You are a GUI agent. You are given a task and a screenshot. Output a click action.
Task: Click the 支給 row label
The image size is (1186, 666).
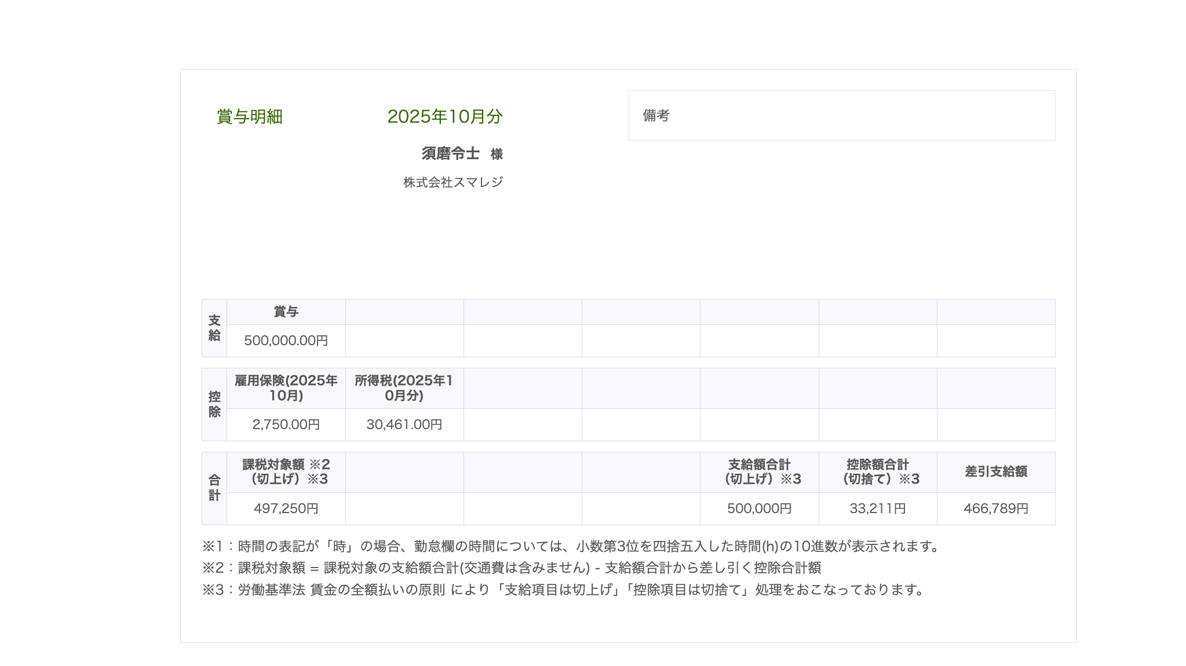pos(213,327)
